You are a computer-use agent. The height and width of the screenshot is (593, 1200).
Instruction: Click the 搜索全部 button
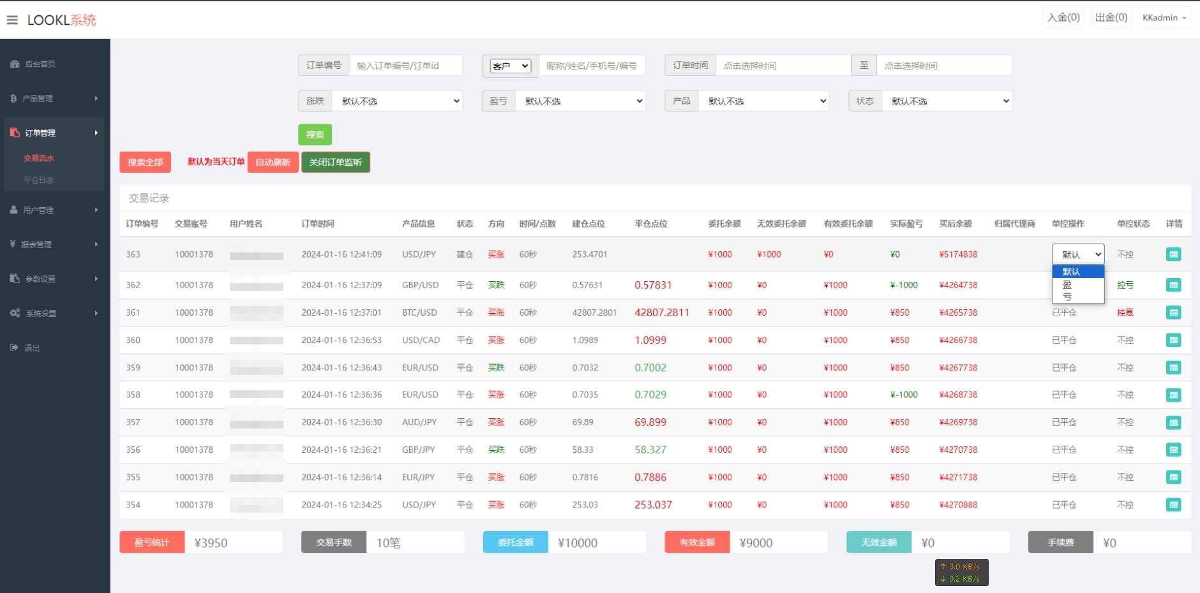point(145,162)
